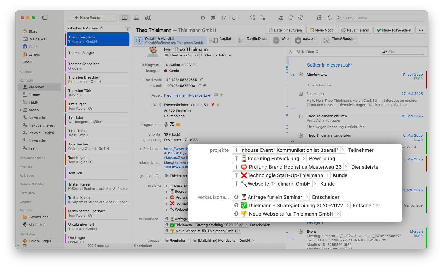This screenshot has width=443, height=269.
Task: Add a Neue Folgeaktion
Action: coord(394,30)
